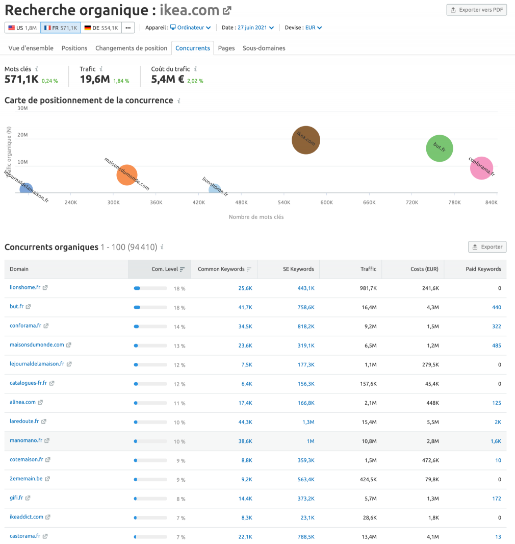Open external link icon for but.fr row

28,307
